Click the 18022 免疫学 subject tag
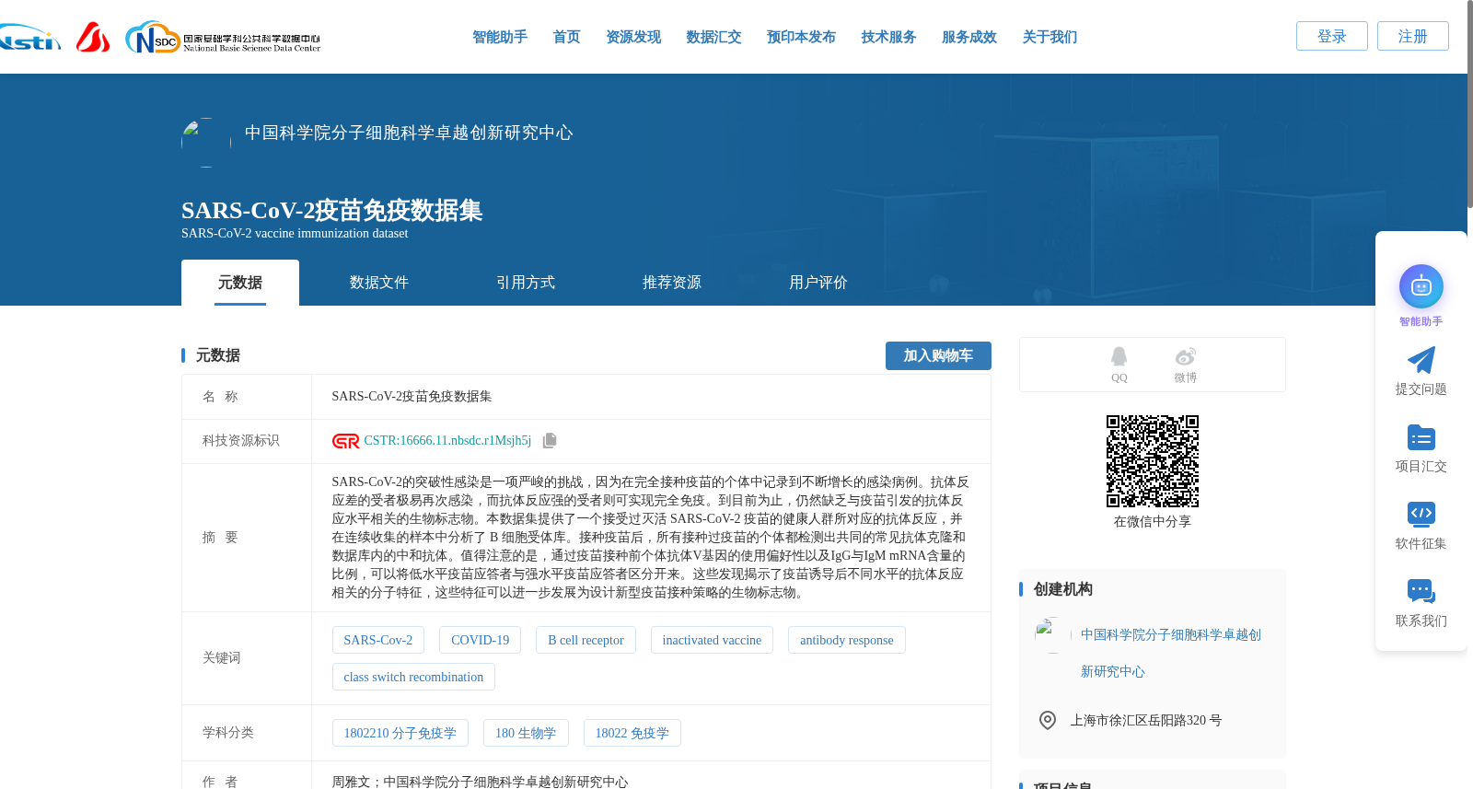This screenshot has height=789, width=1473. coord(632,733)
